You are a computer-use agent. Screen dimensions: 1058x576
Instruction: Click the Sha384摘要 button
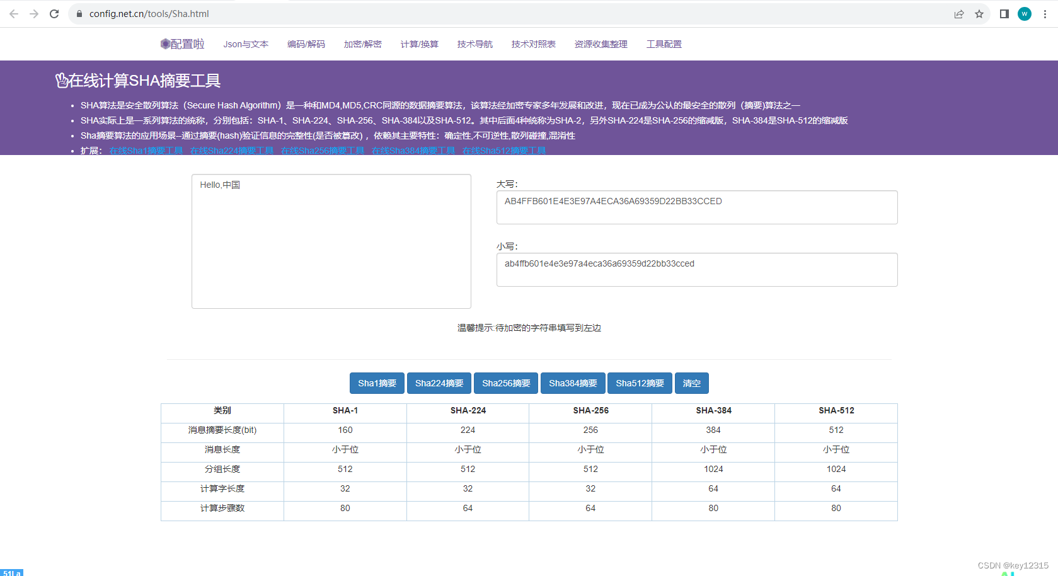(x=573, y=383)
